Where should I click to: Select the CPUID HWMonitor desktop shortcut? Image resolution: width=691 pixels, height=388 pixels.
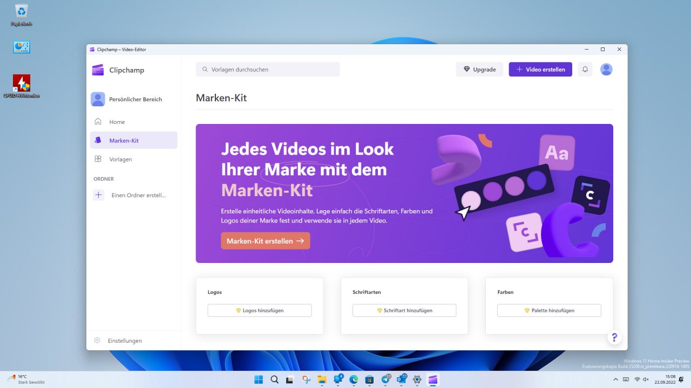click(x=22, y=86)
